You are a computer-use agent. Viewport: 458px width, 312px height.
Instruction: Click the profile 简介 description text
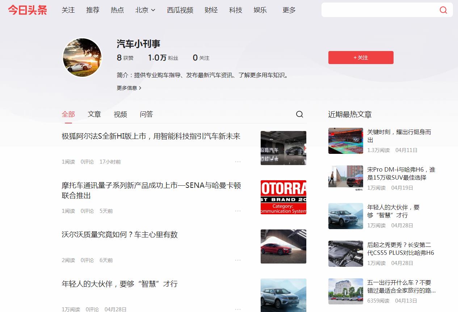[x=203, y=75]
